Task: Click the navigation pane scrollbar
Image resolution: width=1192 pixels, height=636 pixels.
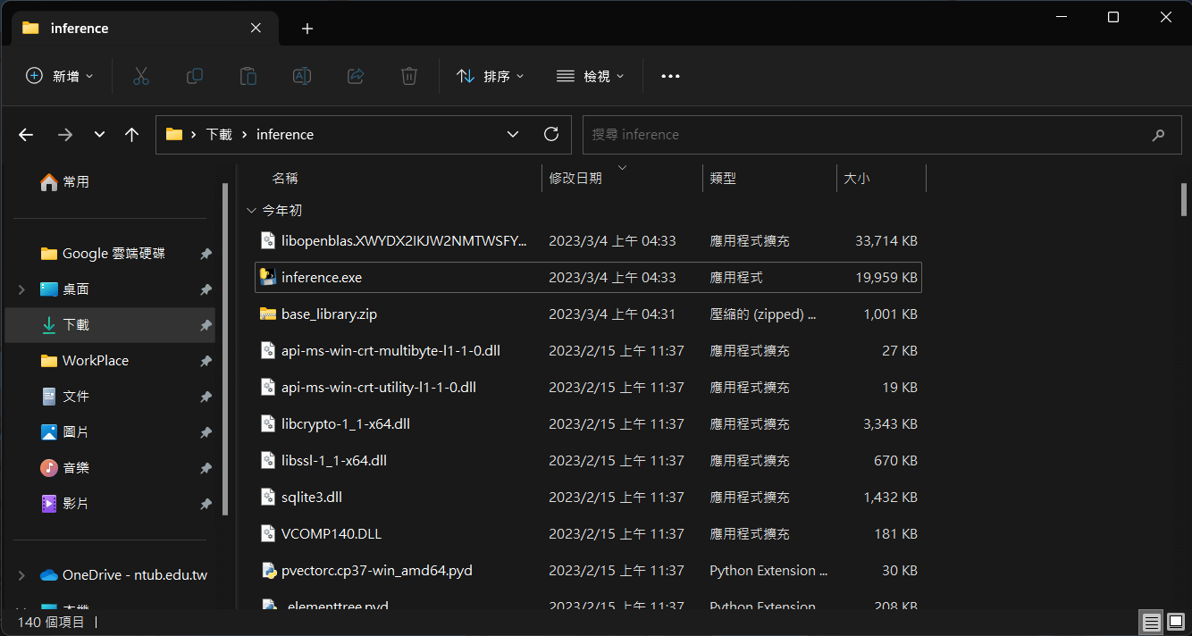Action: pos(225,348)
